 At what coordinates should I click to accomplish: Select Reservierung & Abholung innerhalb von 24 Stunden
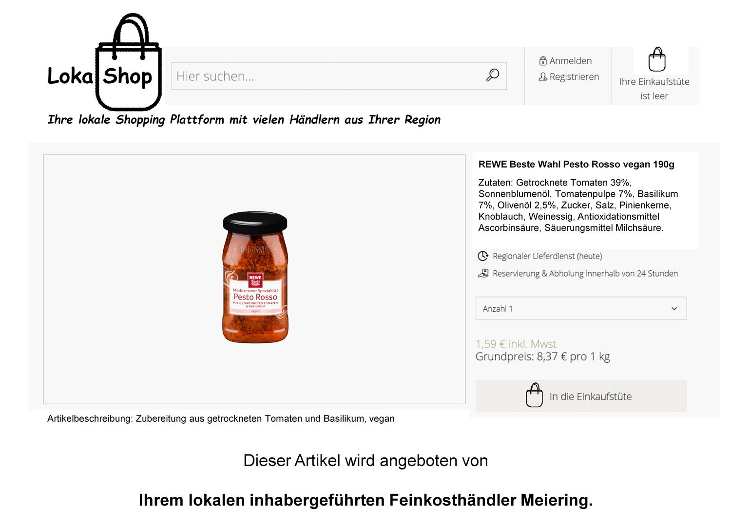(x=585, y=274)
